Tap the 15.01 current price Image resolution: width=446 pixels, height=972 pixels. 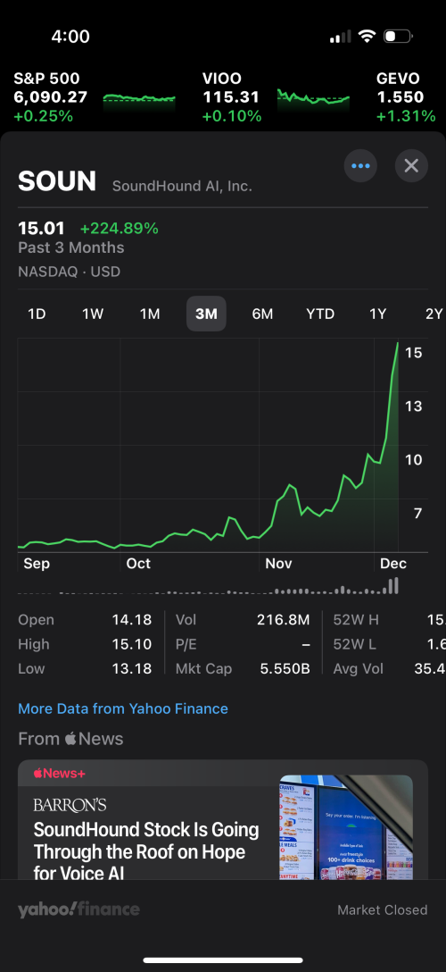pos(42,228)
